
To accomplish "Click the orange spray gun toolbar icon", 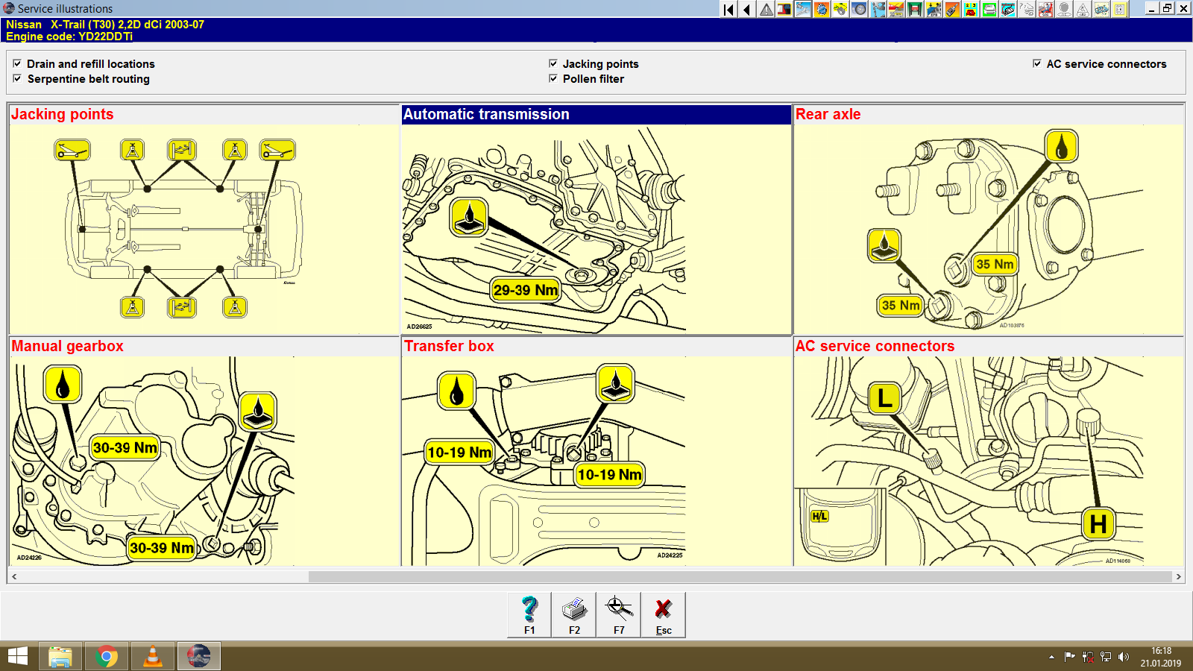I will pyautogui.click(x=952, y=10).
